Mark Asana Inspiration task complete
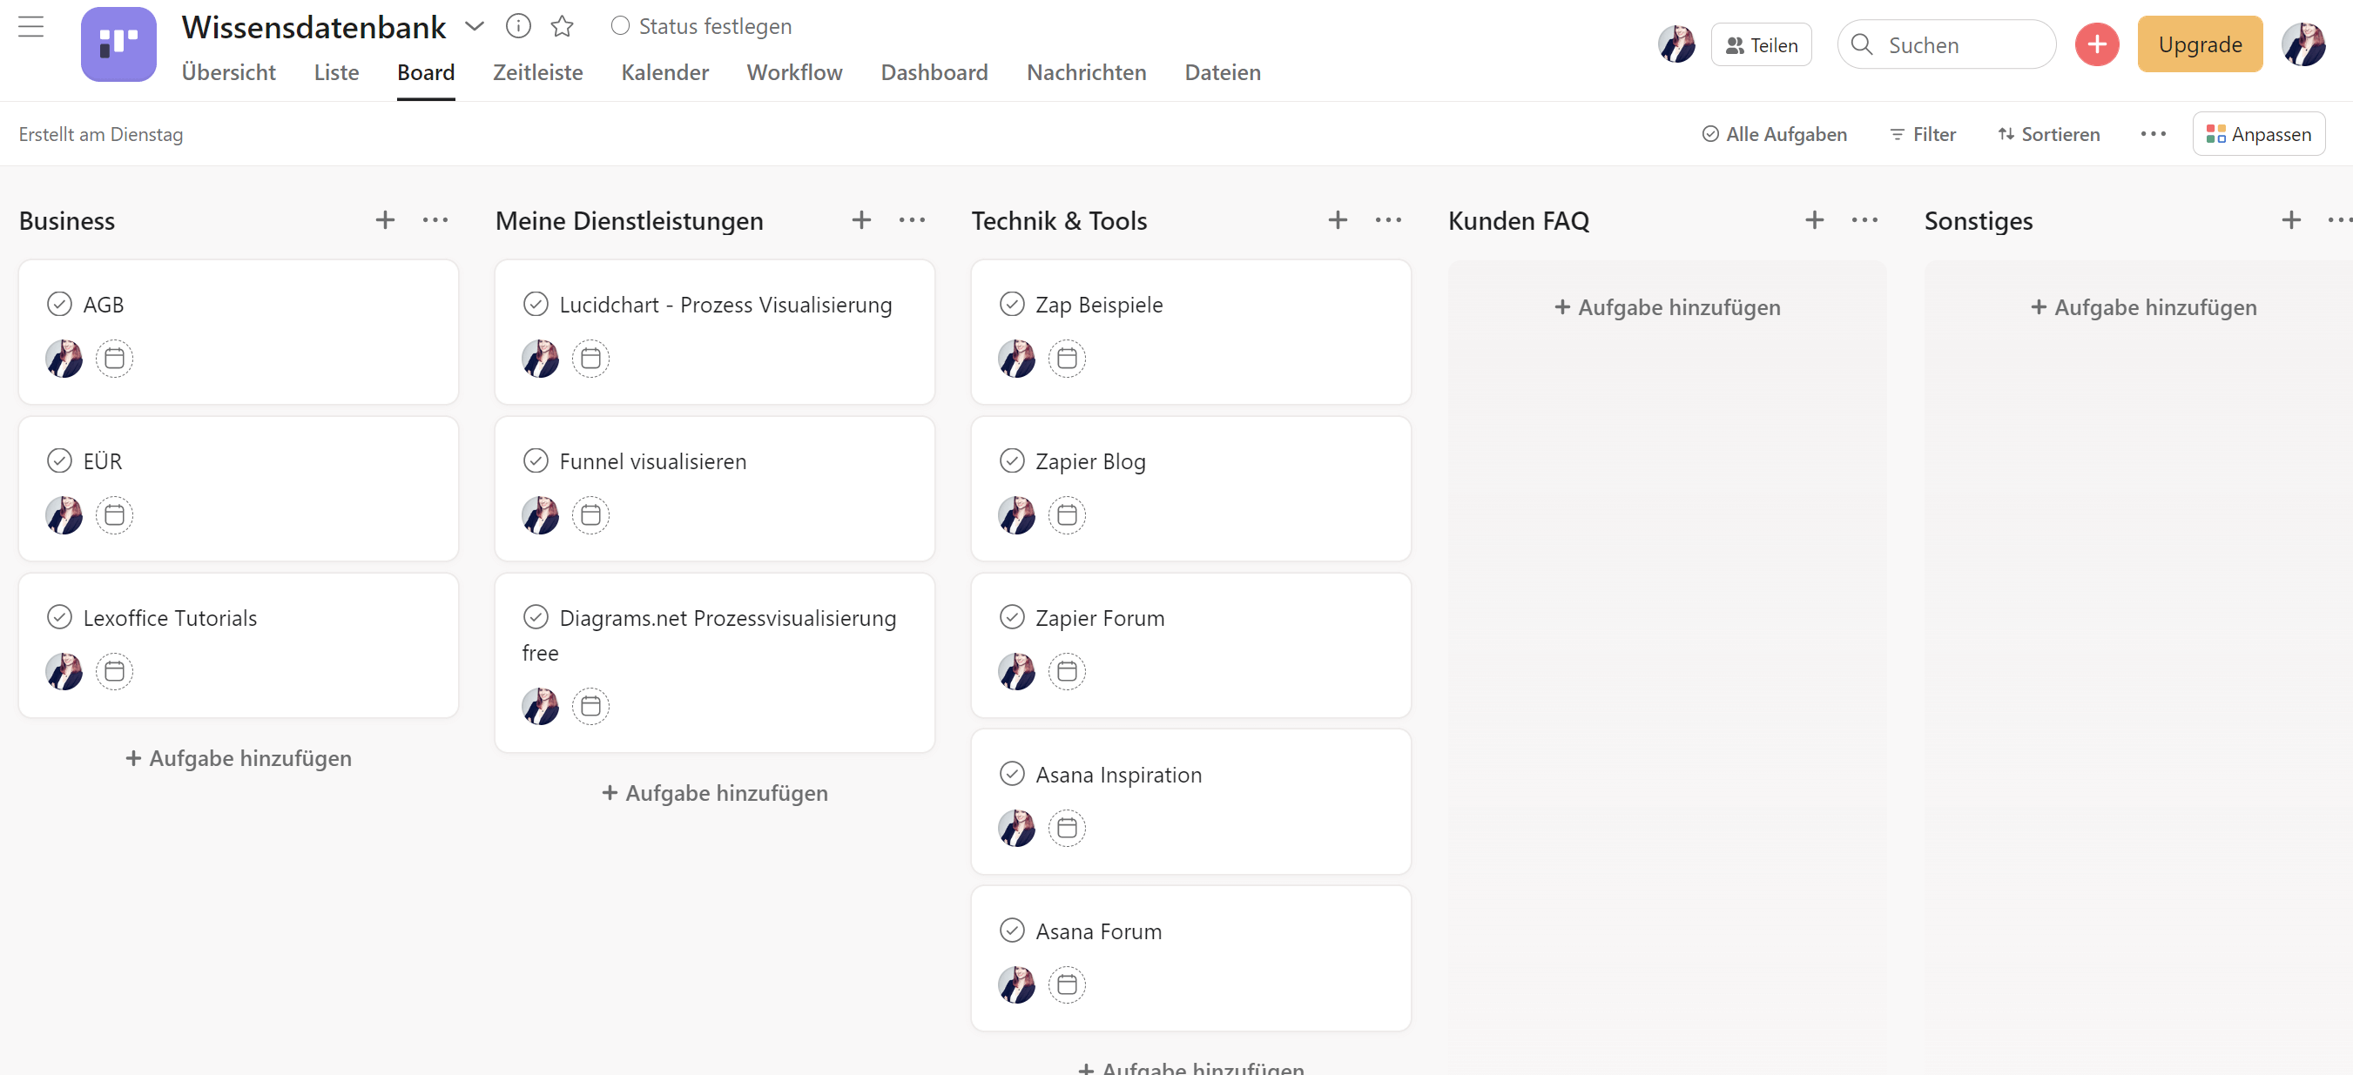Viewport: 2353px width, 1075px height. click(1012, 775)
